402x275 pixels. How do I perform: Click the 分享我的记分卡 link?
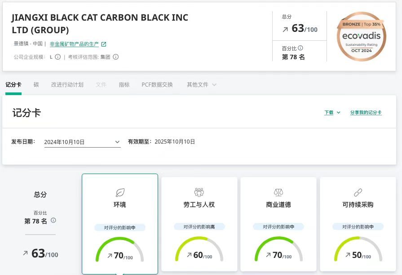(366, 113)
